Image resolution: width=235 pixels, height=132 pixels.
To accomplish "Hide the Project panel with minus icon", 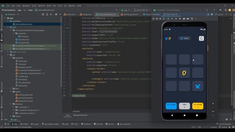I will (x=60, y=14).
